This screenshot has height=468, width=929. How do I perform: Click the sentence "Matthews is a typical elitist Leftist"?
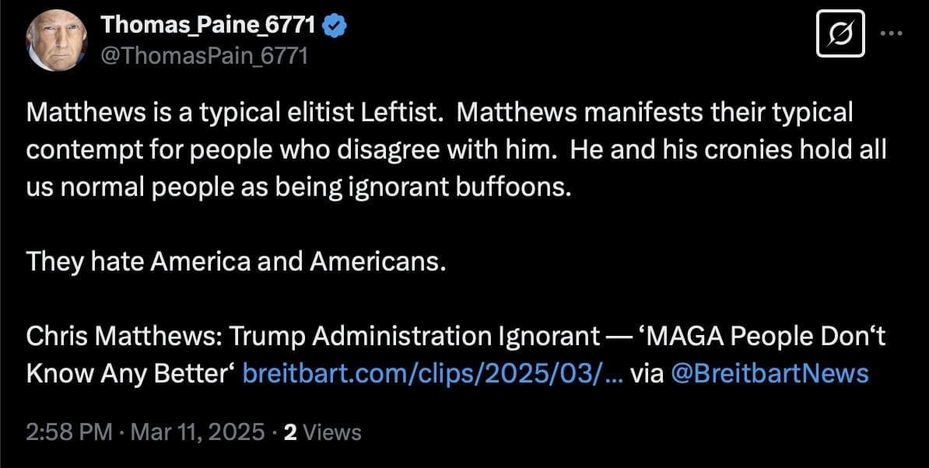(234, 113)
